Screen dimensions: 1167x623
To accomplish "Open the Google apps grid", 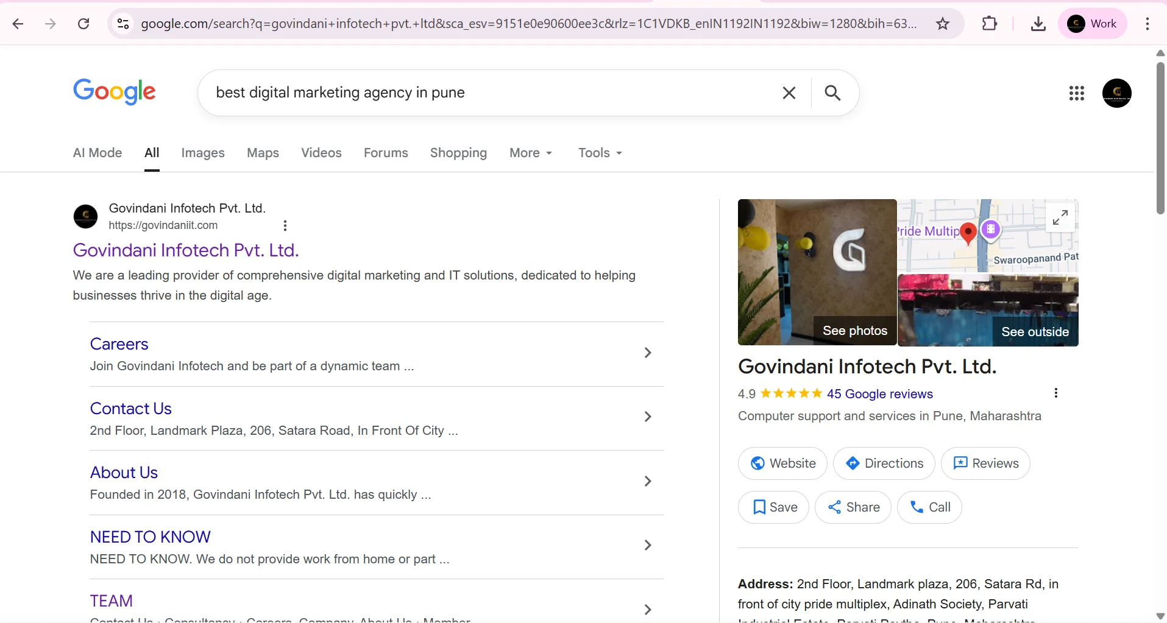I will [1077, 93].
